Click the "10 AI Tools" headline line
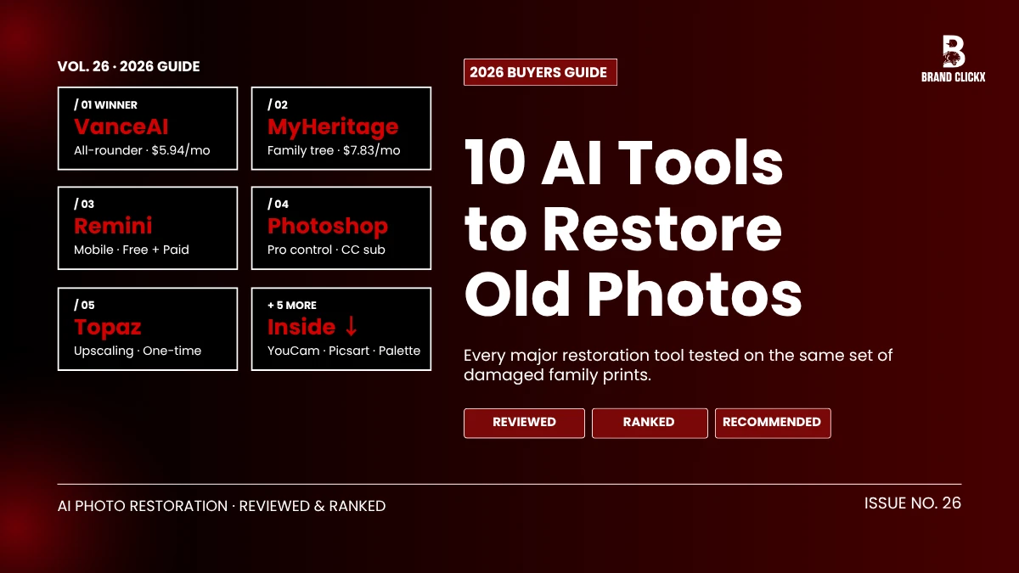Image resolution: width=1019 pixels, height=573 pixels. tap(624, 164)
